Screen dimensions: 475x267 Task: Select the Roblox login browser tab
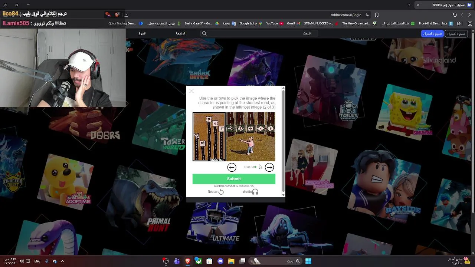click(x=443, y=5)
